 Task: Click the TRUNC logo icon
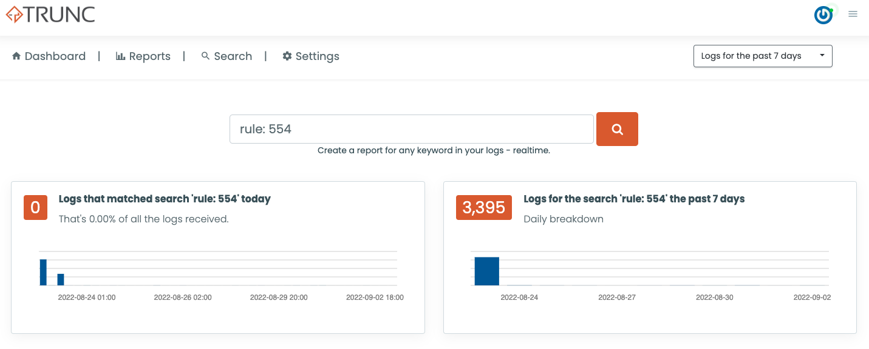(x=15, y=15)
